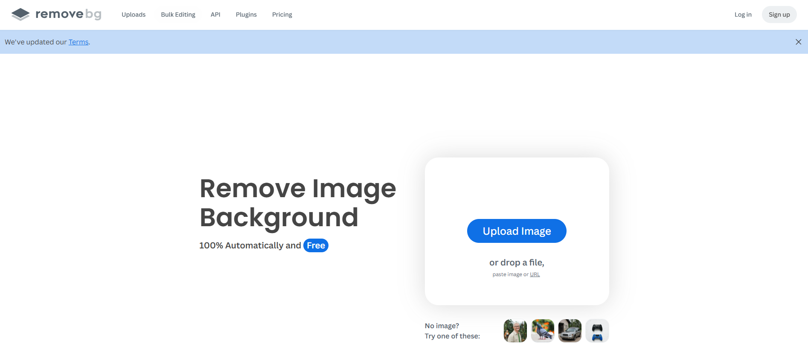Open the updated Terms link
This screenshot has width=808, height=347.
point(78,42)
